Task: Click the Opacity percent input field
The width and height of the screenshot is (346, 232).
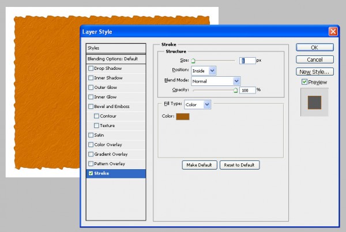Action: click(x=247, y=90)
